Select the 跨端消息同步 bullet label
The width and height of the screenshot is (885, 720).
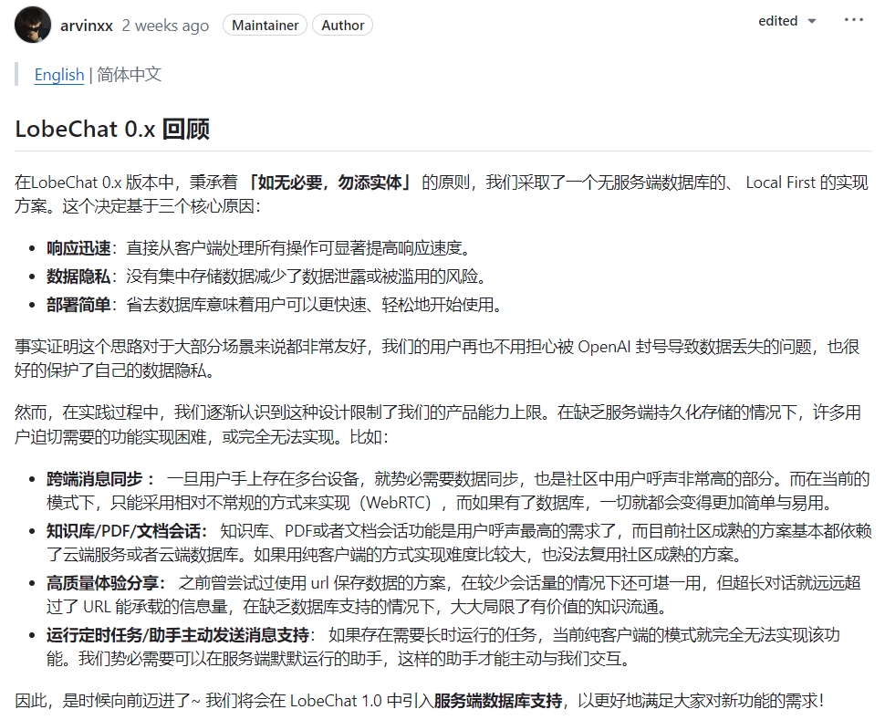[94, 479]
